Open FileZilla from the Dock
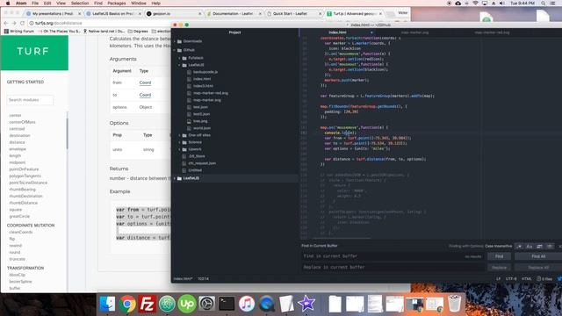562x316 pixels. tap(147, 304)
